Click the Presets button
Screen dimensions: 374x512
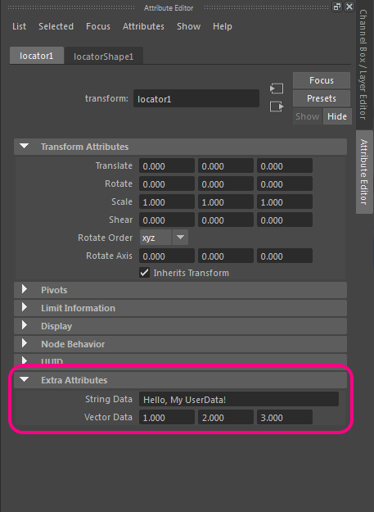[x=322, y=98]
